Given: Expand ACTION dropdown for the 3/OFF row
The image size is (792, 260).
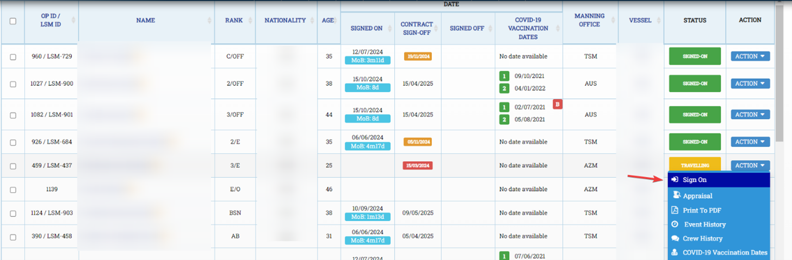Looking at the screenshot, I should click(750, 115).
